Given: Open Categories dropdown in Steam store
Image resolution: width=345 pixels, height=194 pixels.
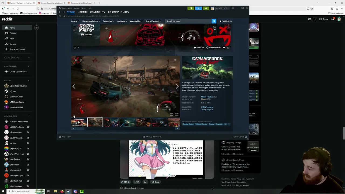Looking at the screenshot, I should point(108,21).
